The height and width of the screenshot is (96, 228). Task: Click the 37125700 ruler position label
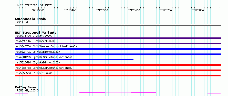tap(166, 10)
